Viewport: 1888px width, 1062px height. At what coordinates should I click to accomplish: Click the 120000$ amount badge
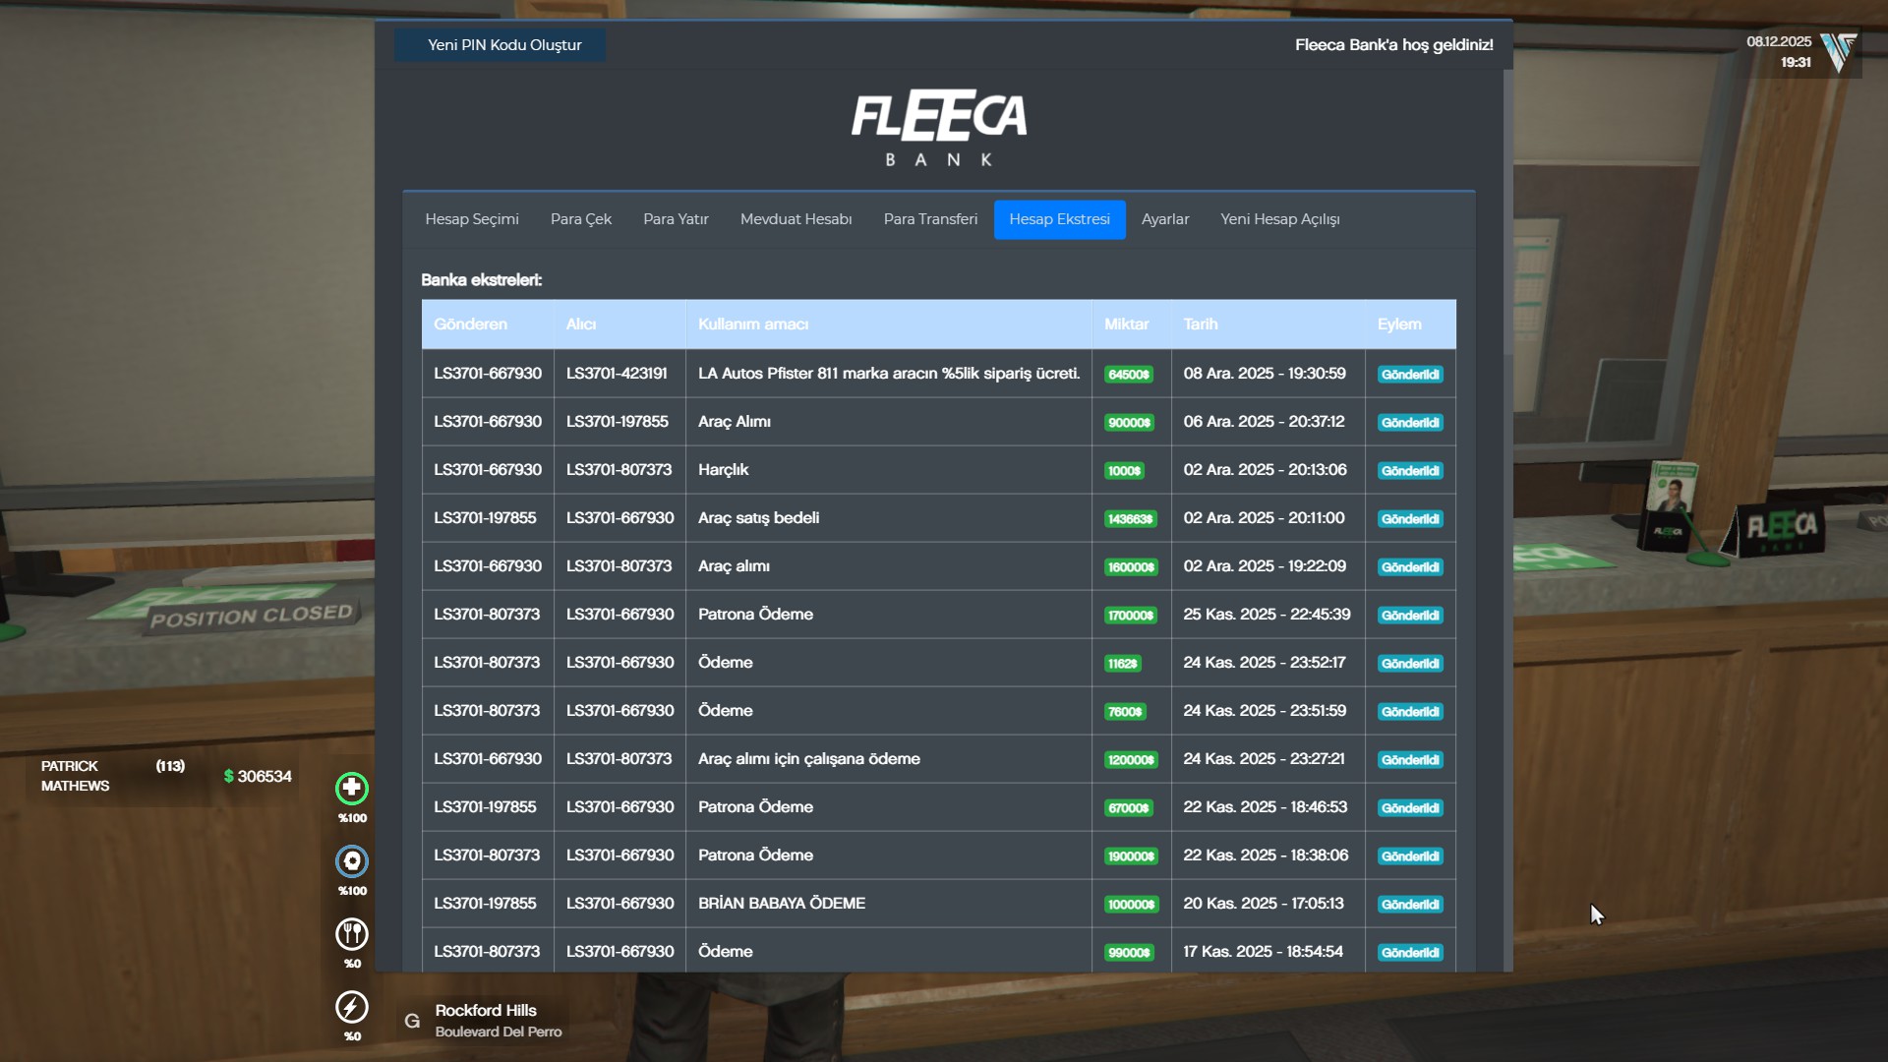pos(1131,760)
